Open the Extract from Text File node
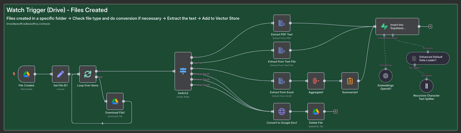This screenshot has height=133, width=461. pyautogui.click(x=282, y=50)
